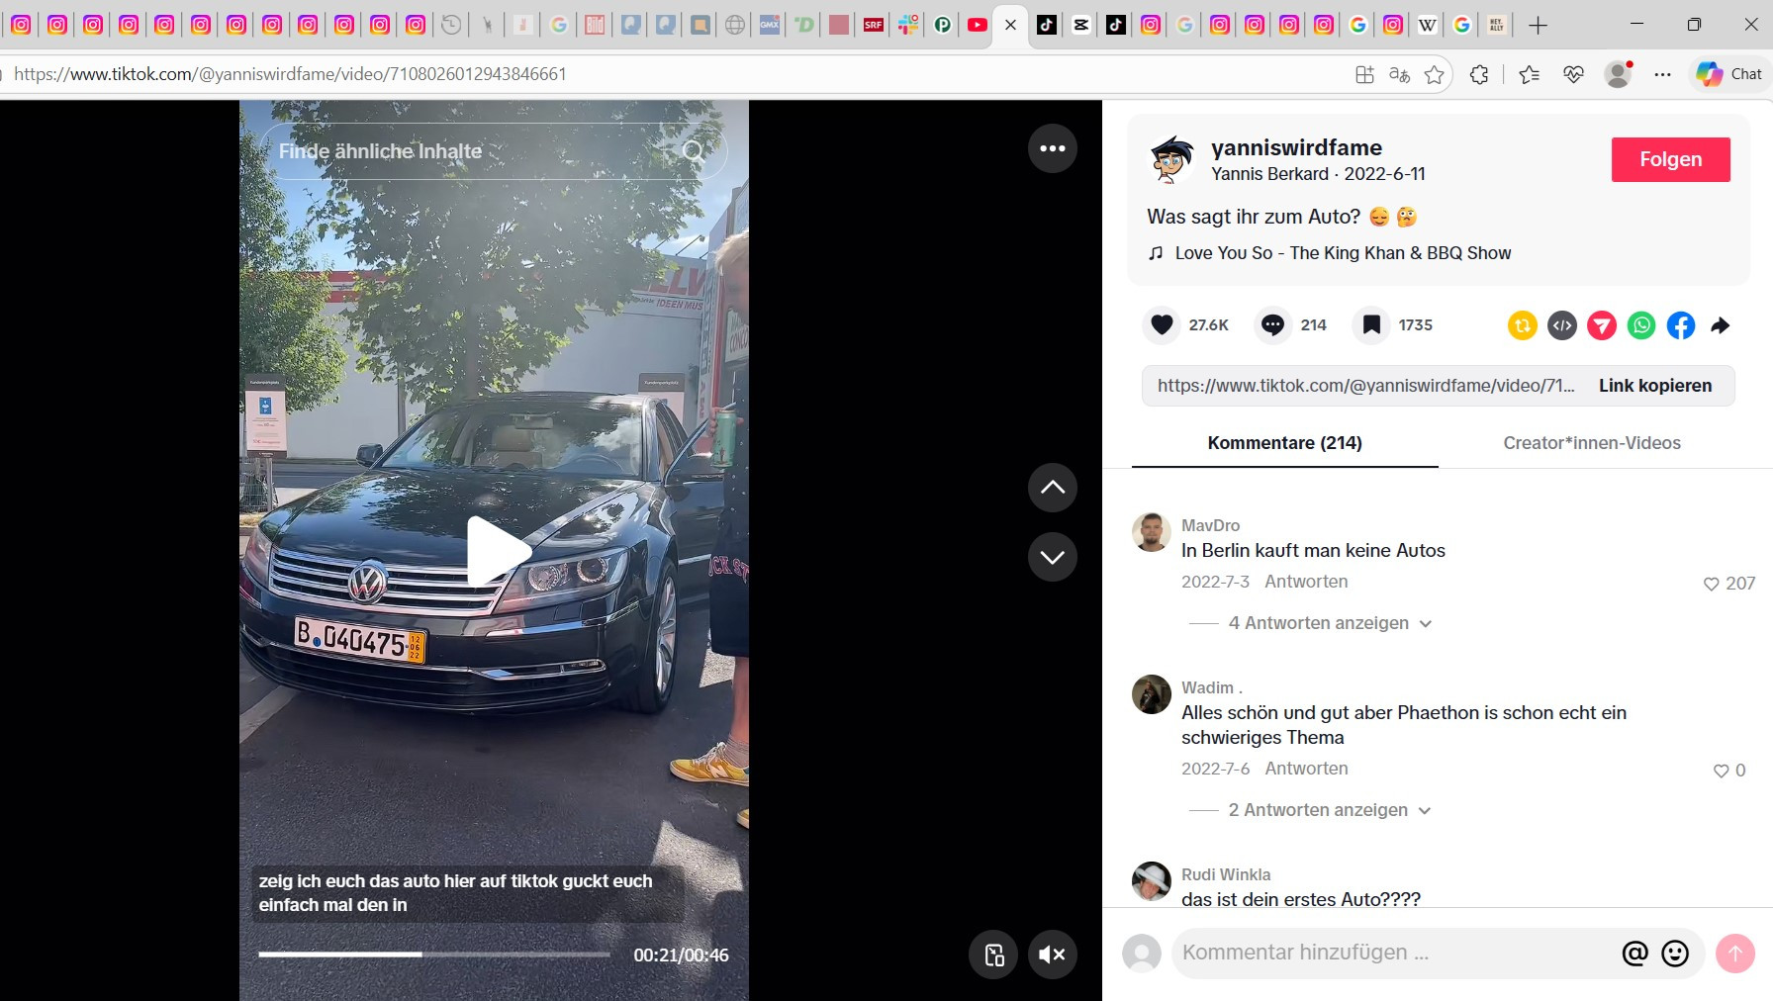This screenshot has width=1773, height=1001.
Task: Click the yellow repost icon
Action: [1522, 325]
